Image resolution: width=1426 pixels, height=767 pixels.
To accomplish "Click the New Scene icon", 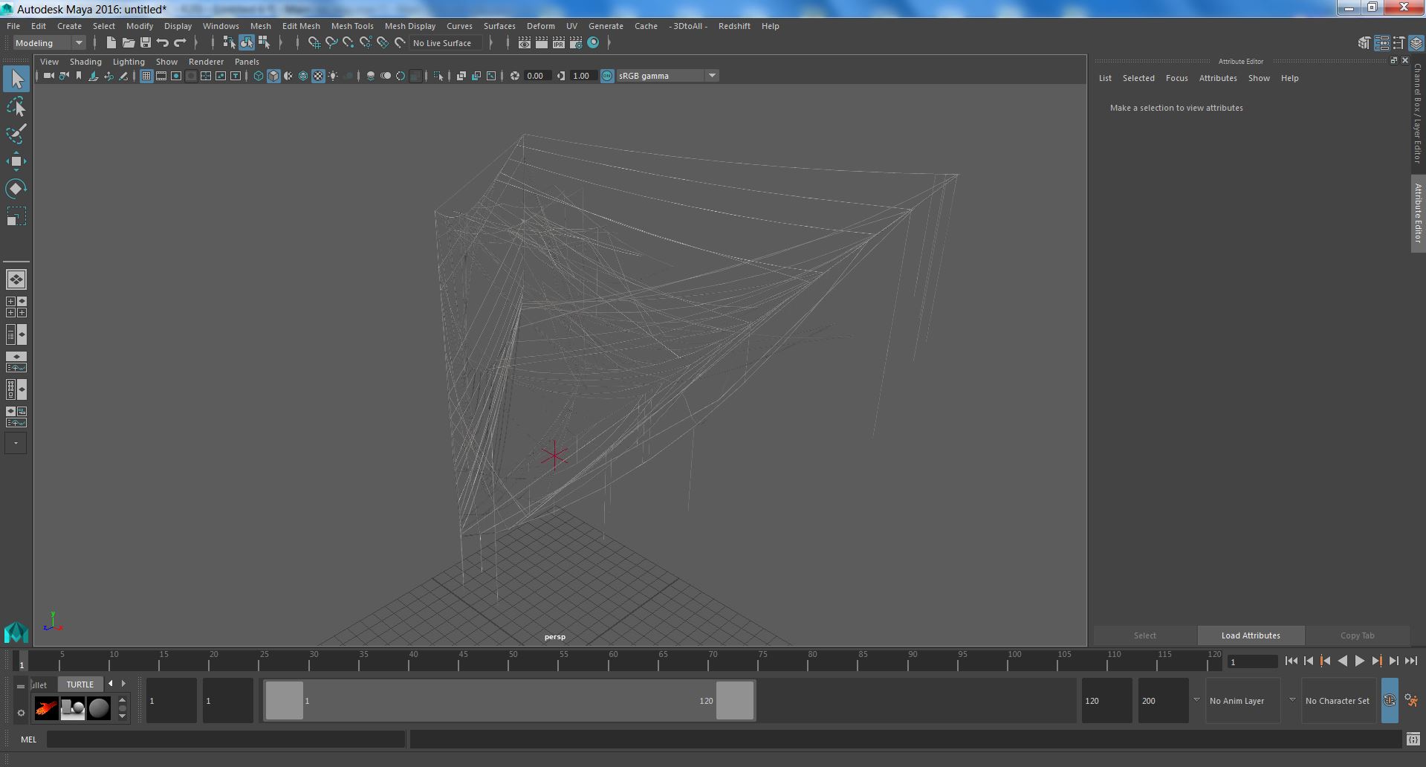I will pyautogui.click(x=111, y=43).
